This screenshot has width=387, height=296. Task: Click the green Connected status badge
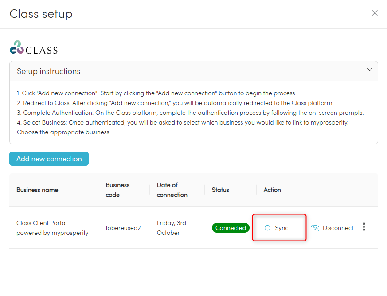[x=231, y=228]
